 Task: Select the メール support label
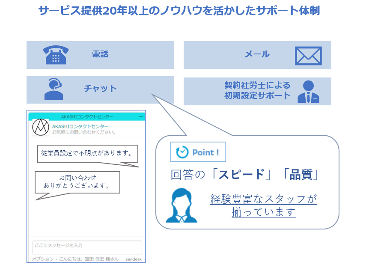(257, 54)
